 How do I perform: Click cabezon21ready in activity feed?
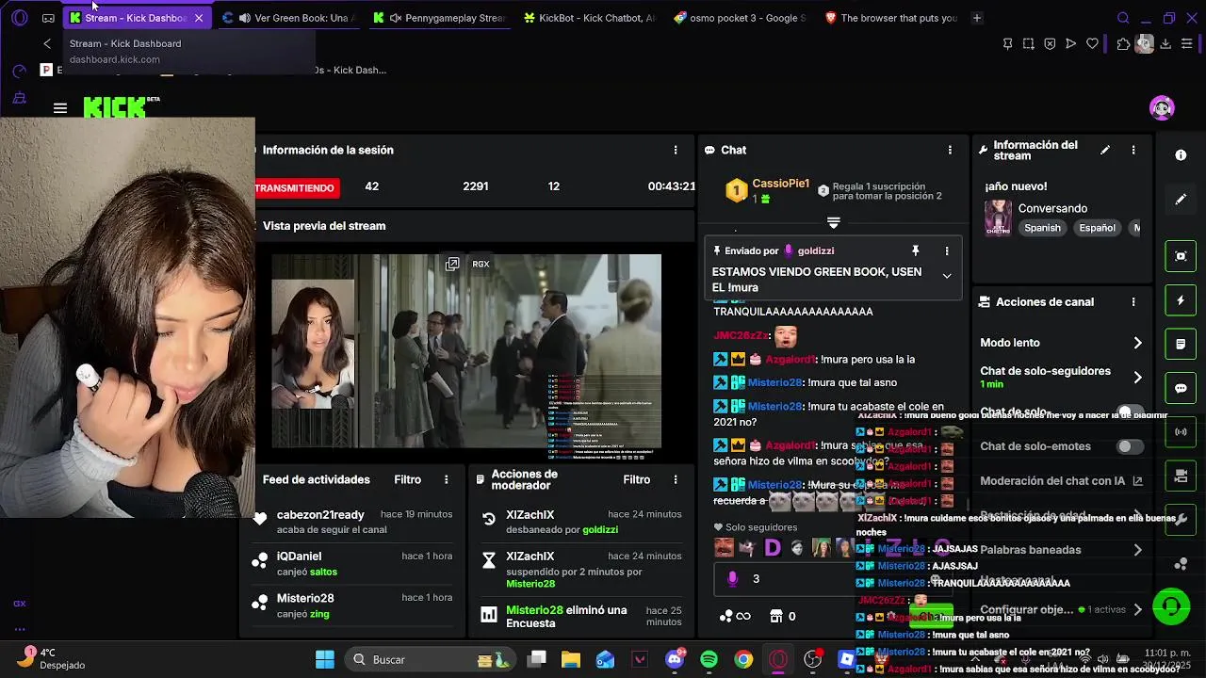(320, 515)
